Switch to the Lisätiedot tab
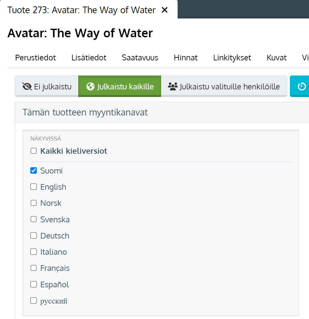 click(x=89, y=58)
